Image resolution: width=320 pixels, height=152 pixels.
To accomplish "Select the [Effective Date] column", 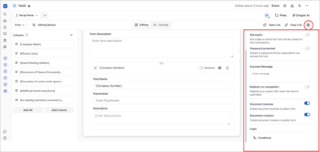I will click(x=43, y=53).
